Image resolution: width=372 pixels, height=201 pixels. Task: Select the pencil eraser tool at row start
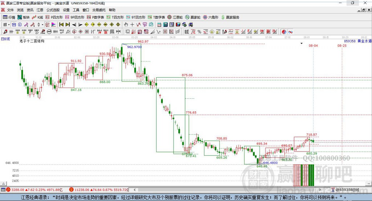5,32
